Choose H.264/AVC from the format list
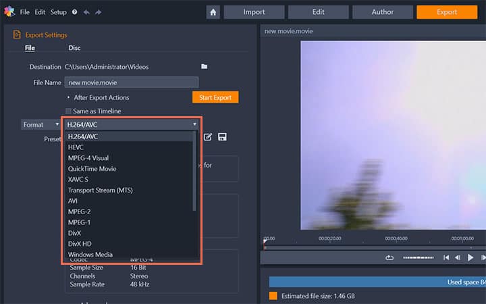Image resolution: width=486 pixels, height=304 pixels. (129, 136)
